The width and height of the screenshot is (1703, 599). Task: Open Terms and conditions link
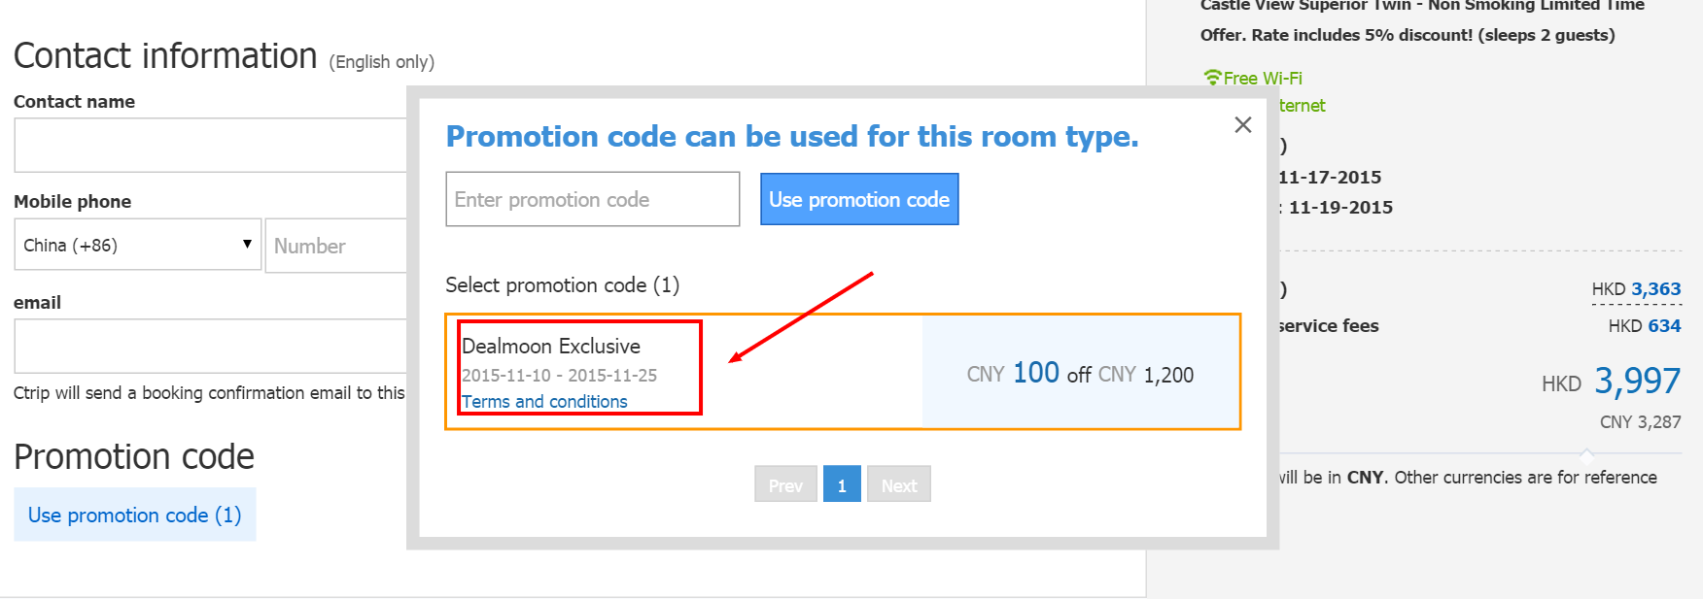pyautogui.click(x=544, y=402)
